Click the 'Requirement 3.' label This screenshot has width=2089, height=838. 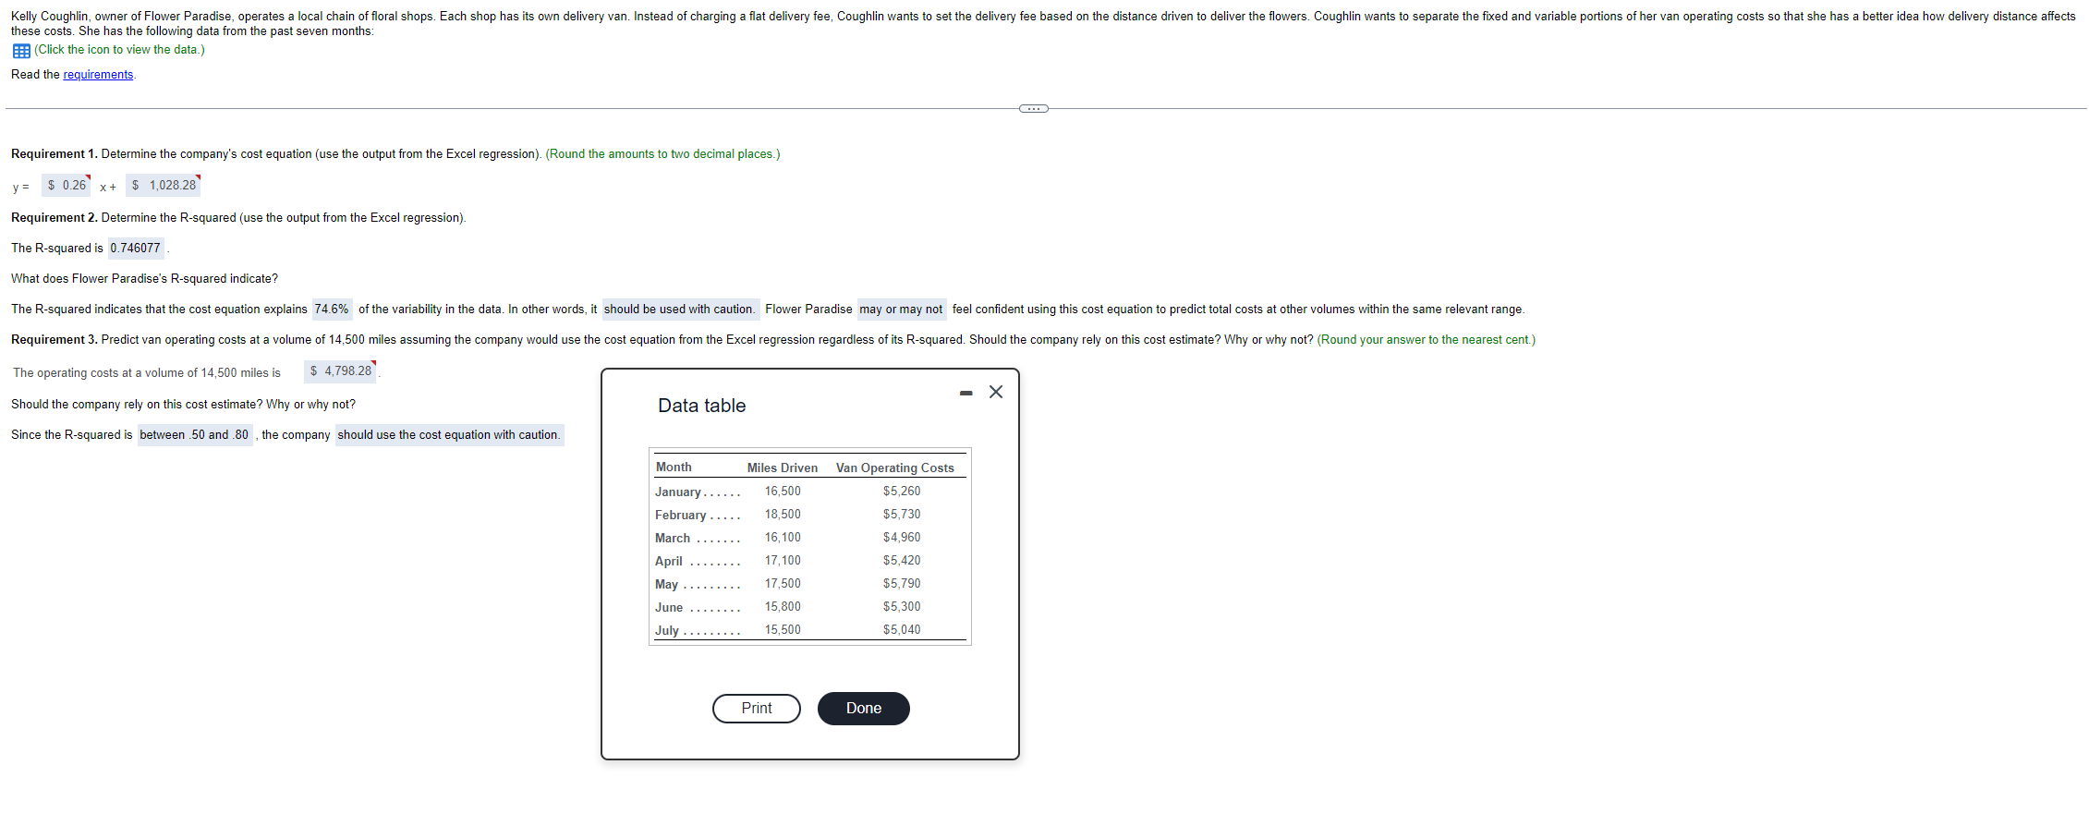tap(55, 340)
